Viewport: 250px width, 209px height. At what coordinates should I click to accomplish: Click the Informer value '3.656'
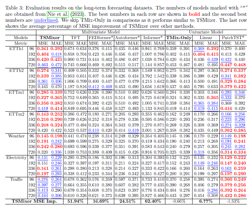[147, 87]
